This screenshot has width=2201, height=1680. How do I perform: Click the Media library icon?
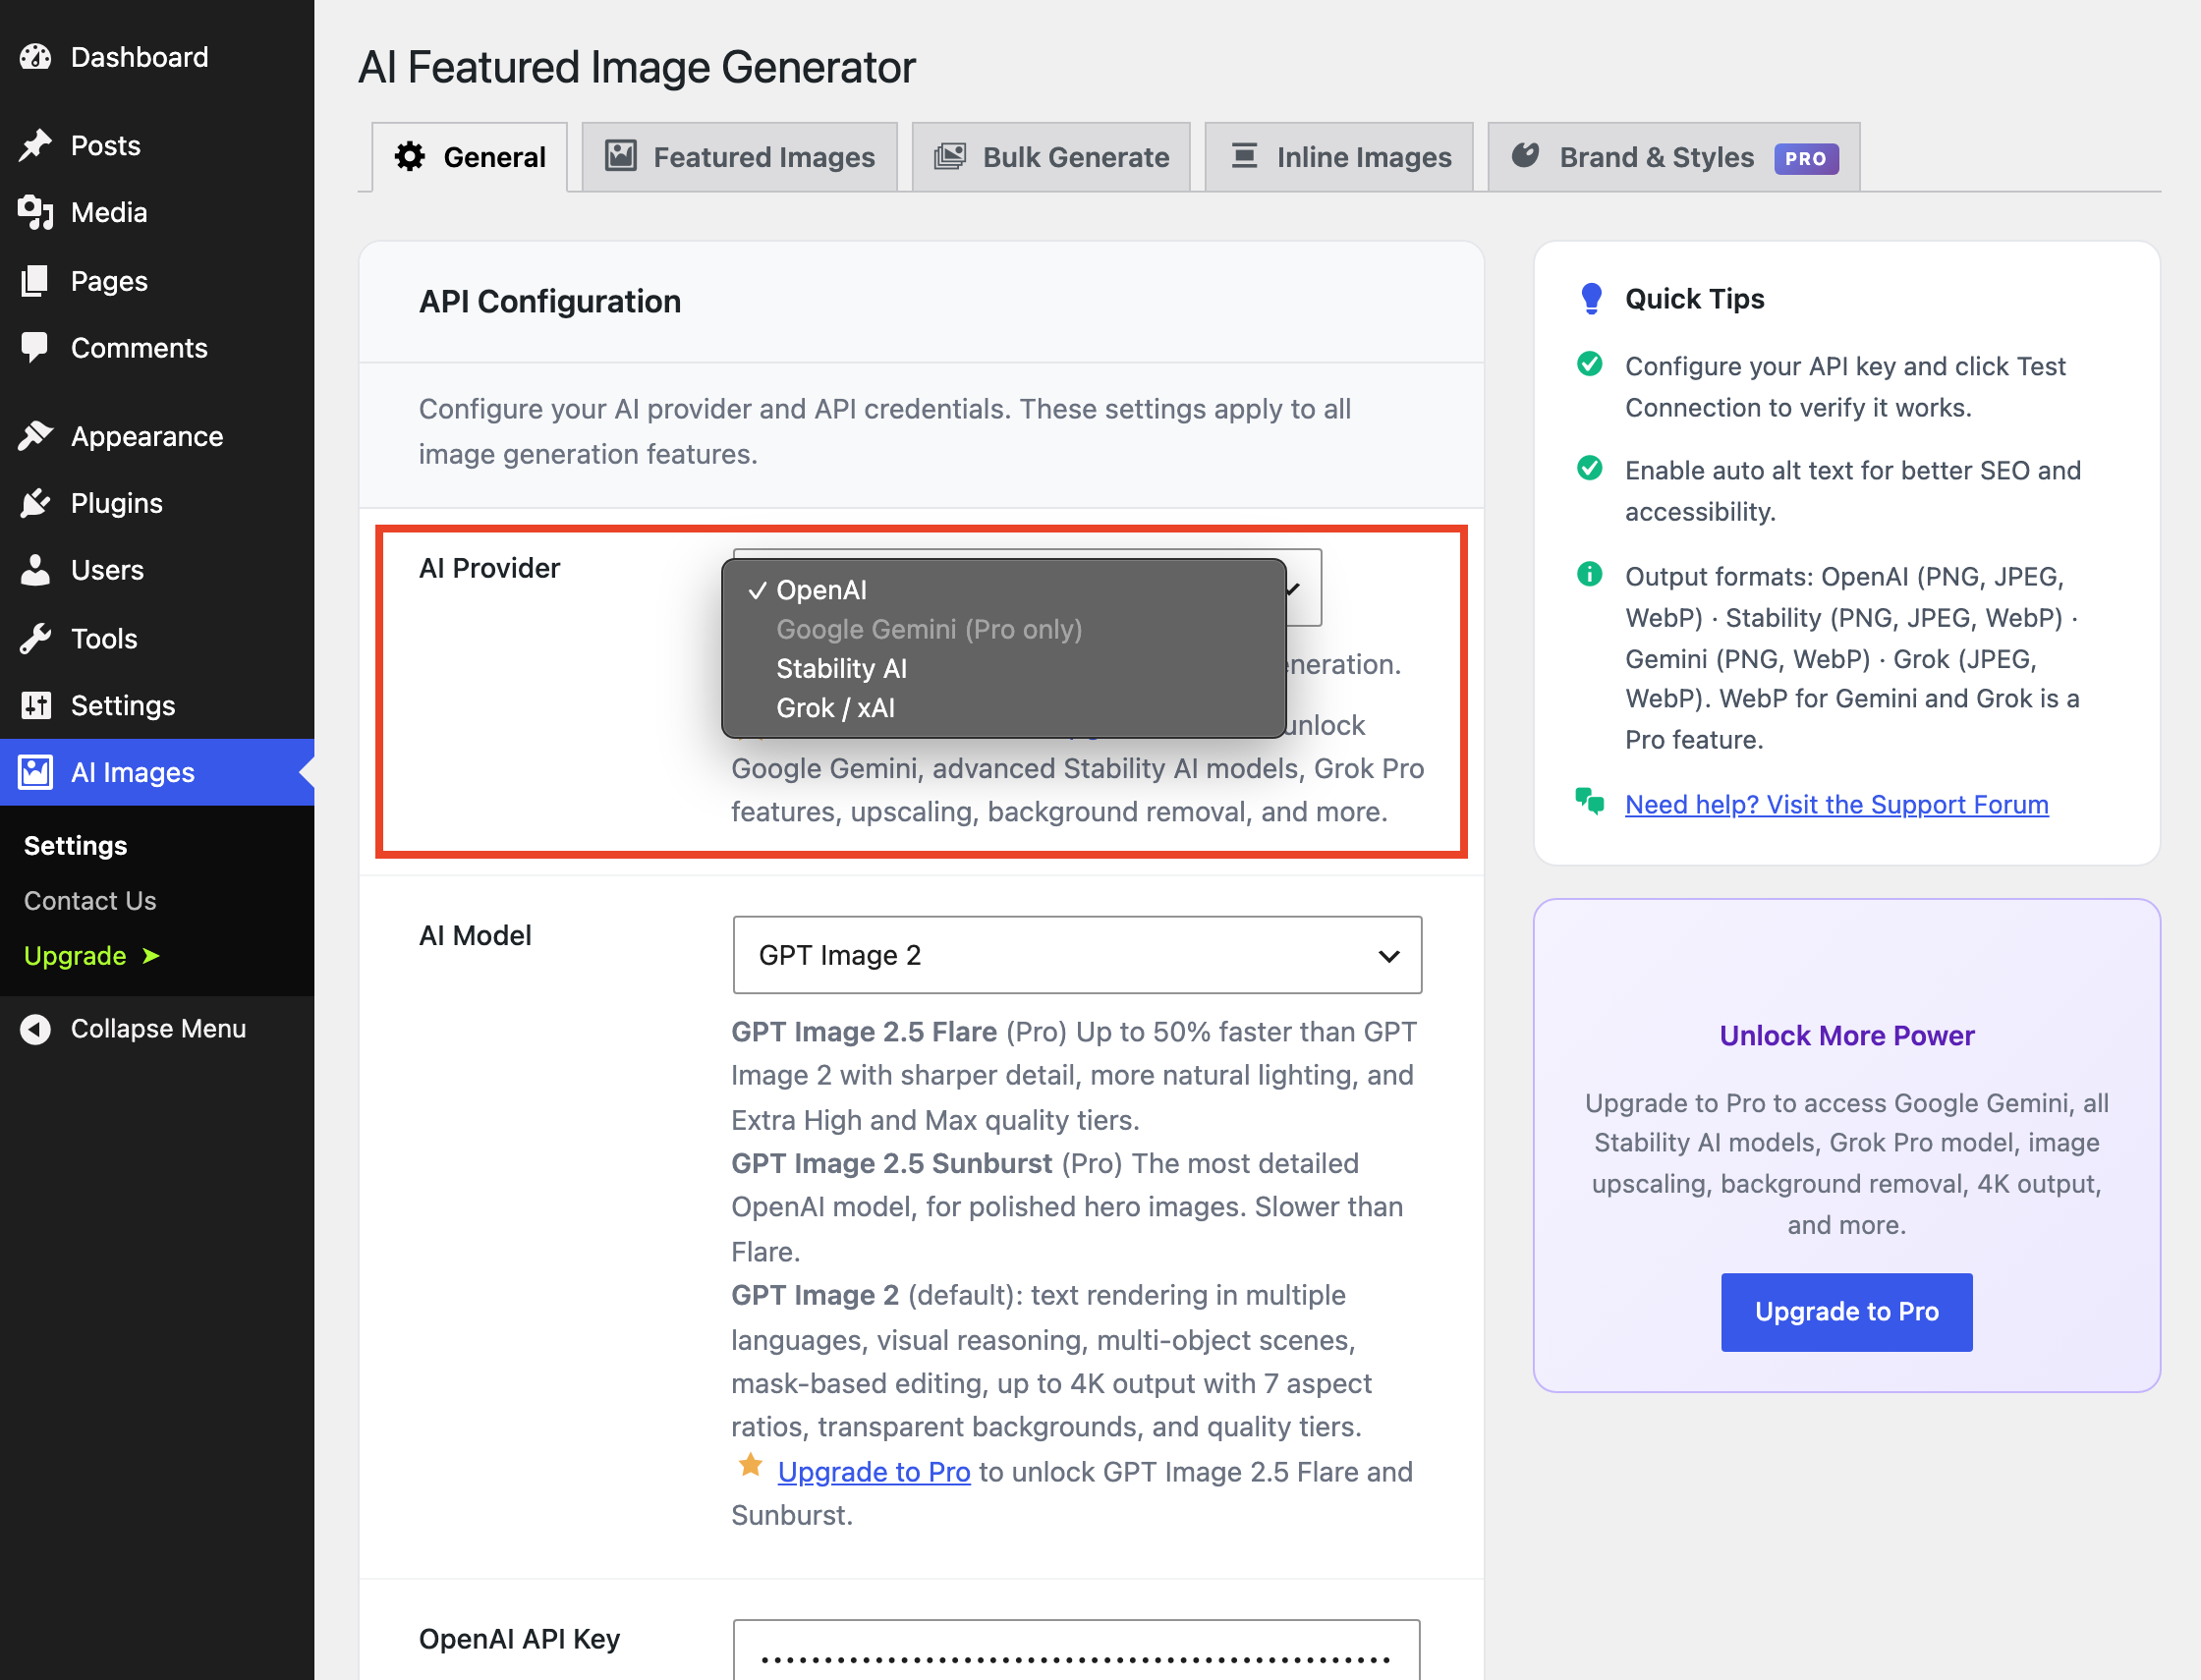35,212
